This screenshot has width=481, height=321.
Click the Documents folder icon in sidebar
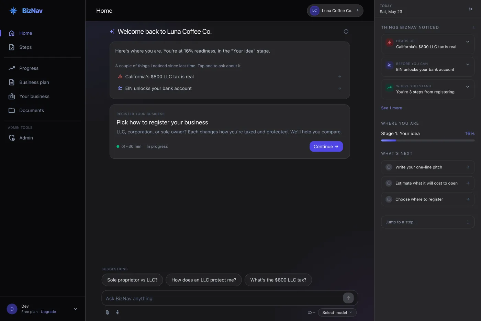click(12, 110)
